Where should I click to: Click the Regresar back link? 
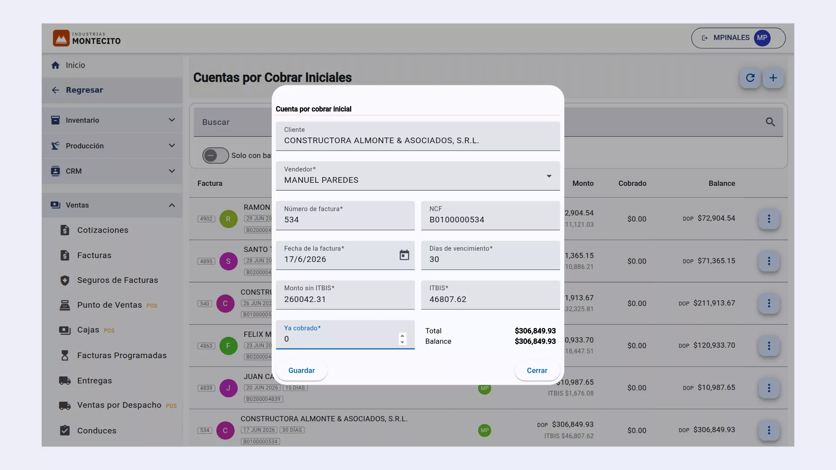point(112,90)
